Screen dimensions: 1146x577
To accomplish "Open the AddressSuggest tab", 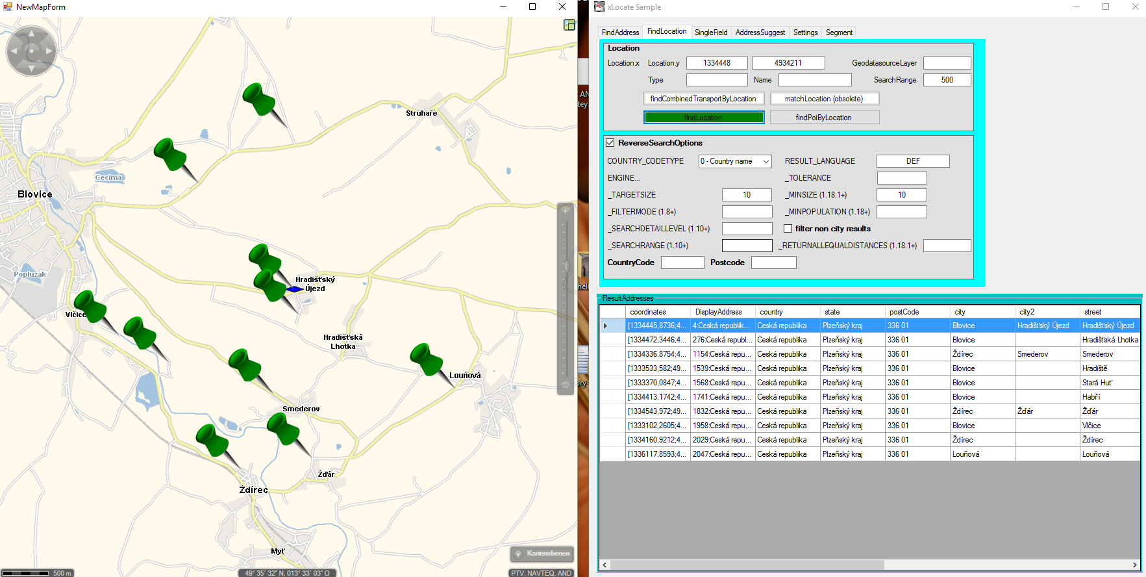I will point(760,32).
